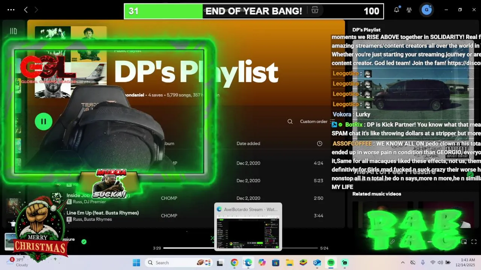Screen dimensions: 481x270
Task: Click the taskbar Search box
Action: [x=180, y=262]
